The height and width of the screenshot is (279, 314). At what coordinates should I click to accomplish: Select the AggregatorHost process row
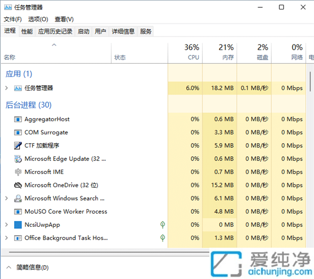tap(153, 119)
